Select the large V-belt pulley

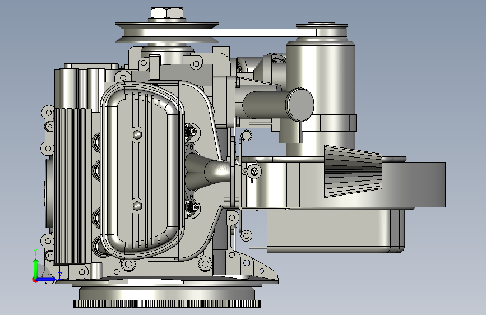pyautogui.click(x=167, y=33)
